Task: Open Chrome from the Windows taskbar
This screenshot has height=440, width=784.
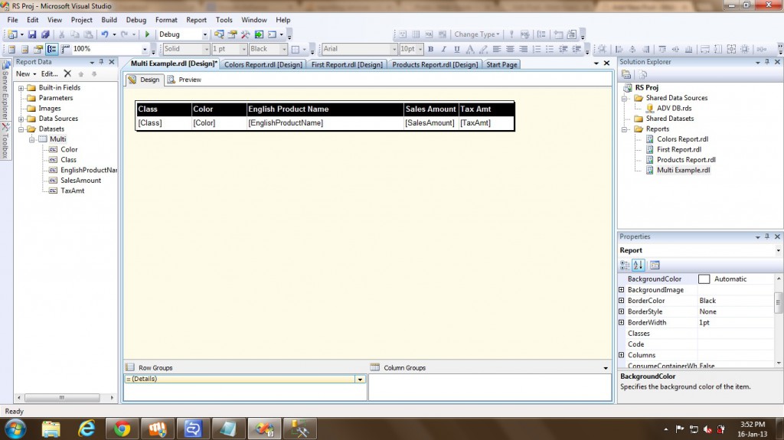Action: tap(122, 428)
